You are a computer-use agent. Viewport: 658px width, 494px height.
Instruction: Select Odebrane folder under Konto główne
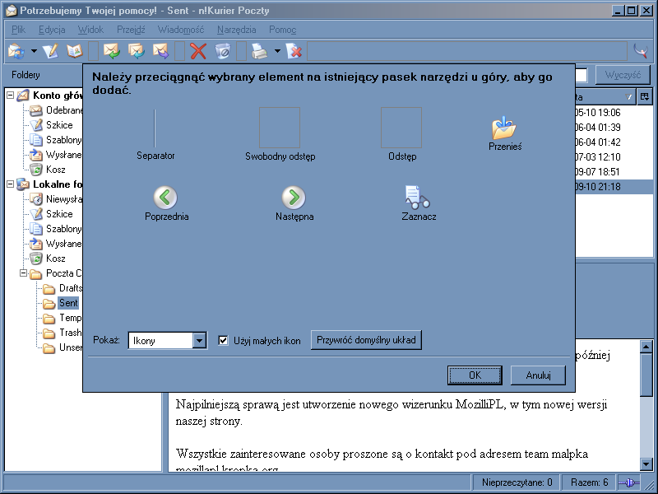(57, 110)
